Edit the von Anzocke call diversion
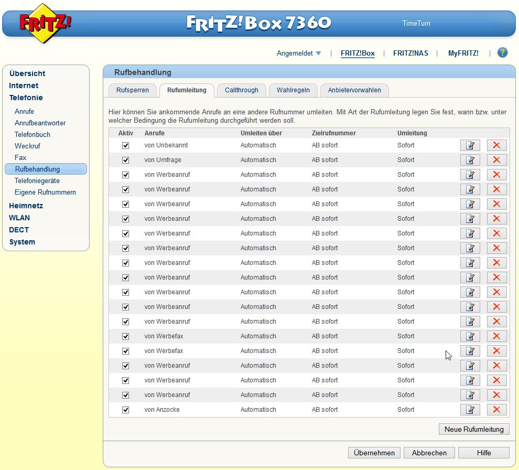The image size is (519, 470). (470, 410)
